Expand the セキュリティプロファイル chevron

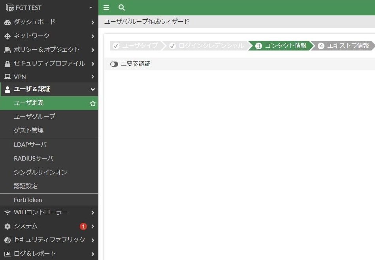pyautogui.click(x=93, y=64)
